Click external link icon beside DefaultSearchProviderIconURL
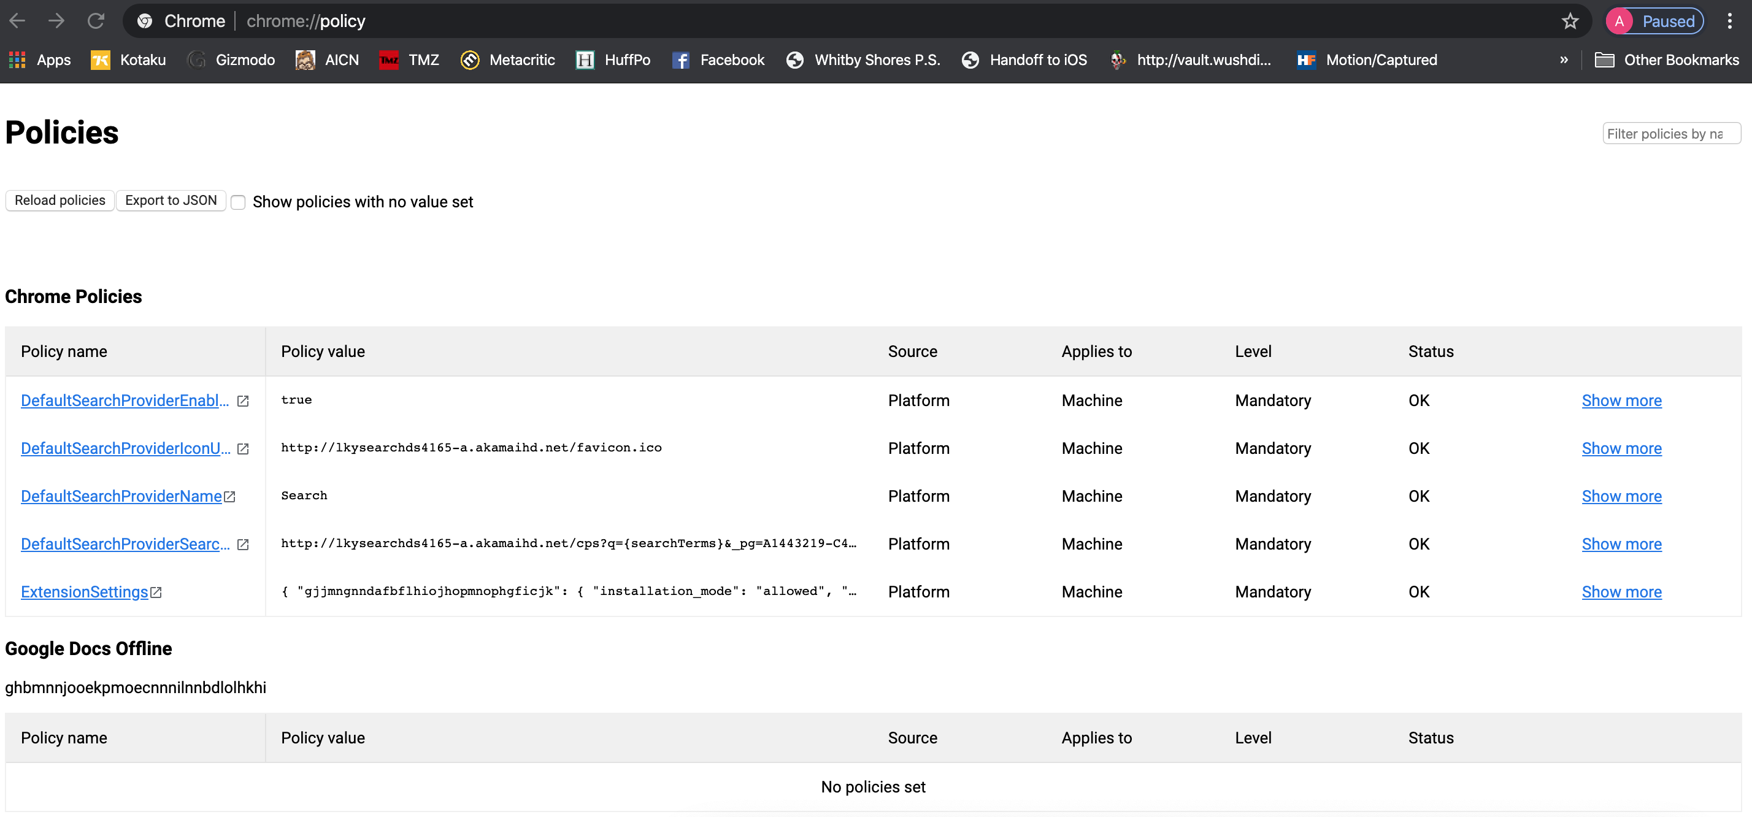The image size is (1752, 817). [x=243, y=448]
